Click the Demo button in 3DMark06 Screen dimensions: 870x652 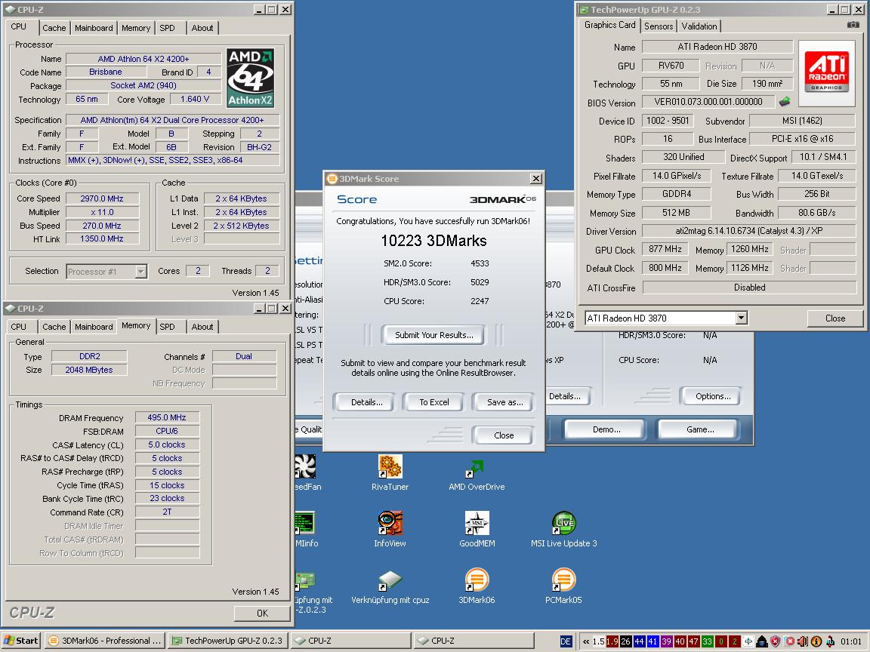click(606, 429)
